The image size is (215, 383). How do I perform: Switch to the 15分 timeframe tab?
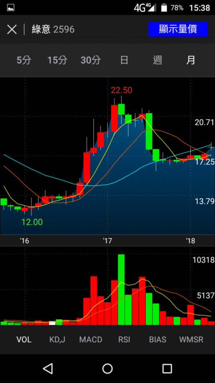(x=57, y=60)
